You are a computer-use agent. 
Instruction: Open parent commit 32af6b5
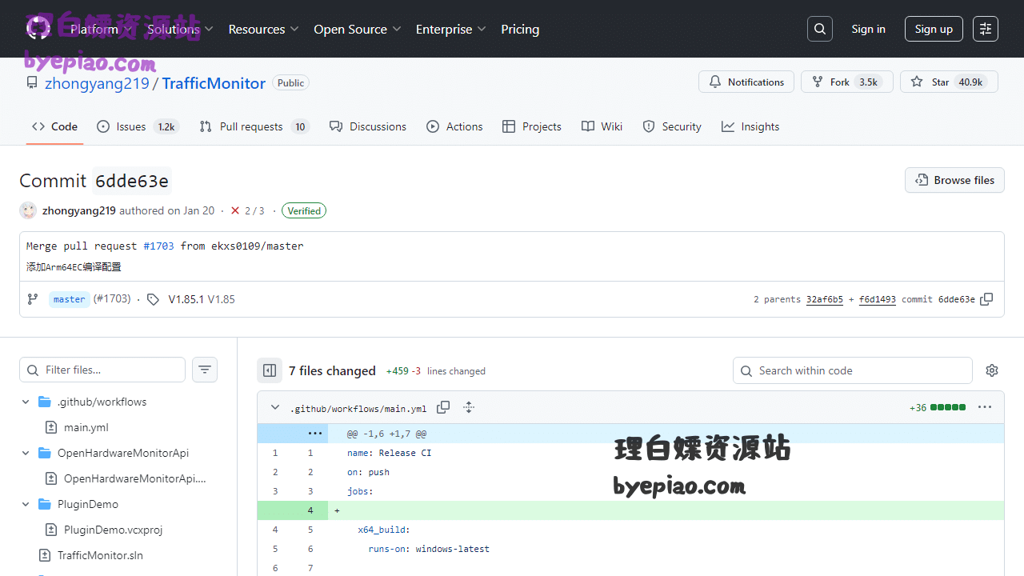point(825,299)
